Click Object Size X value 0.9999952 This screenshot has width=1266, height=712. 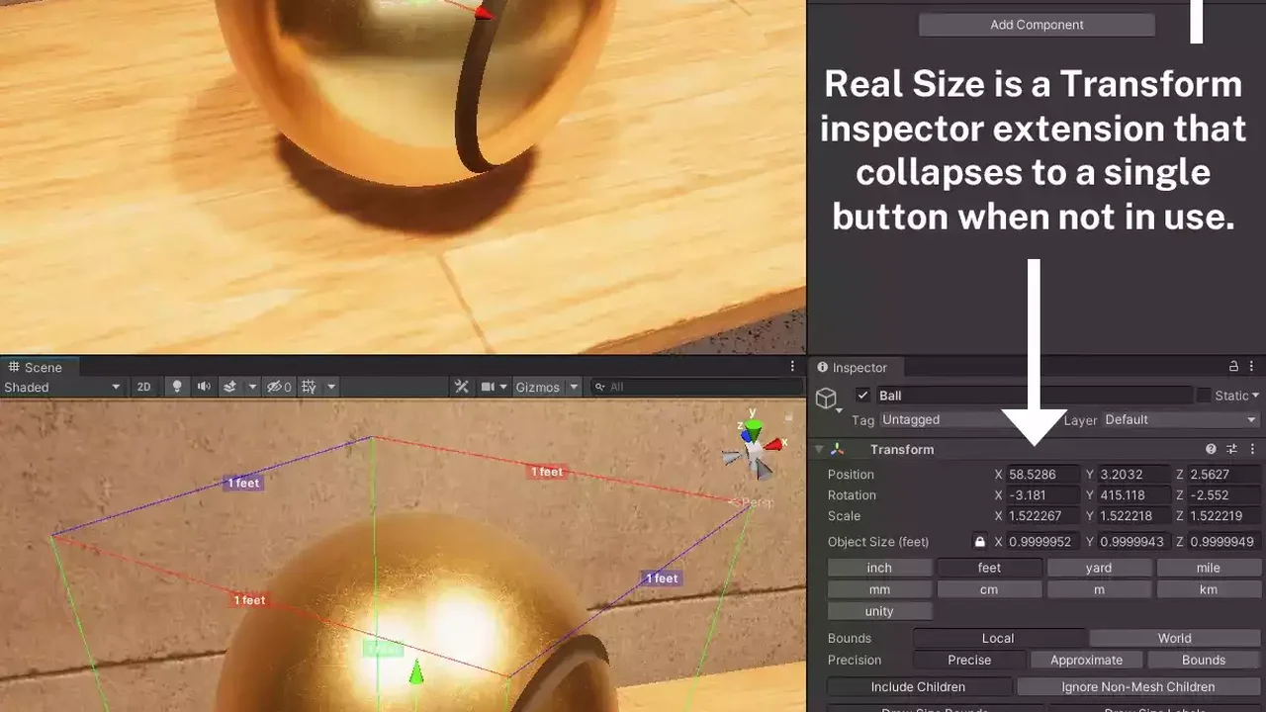click(1043, 542)
